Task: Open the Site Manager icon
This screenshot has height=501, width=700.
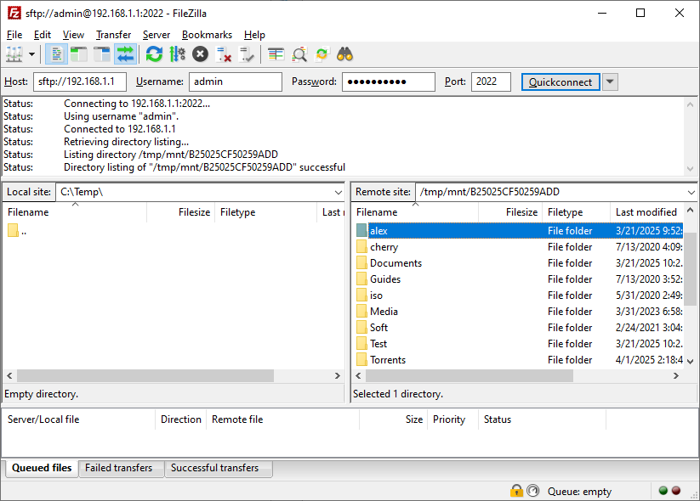Action: tap(14, 54)
